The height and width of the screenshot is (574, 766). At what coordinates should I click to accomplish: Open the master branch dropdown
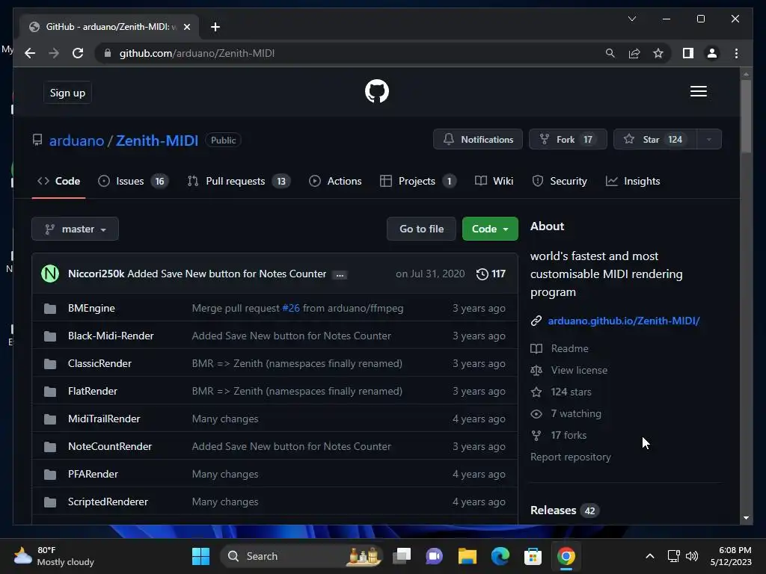click(76, 229)
